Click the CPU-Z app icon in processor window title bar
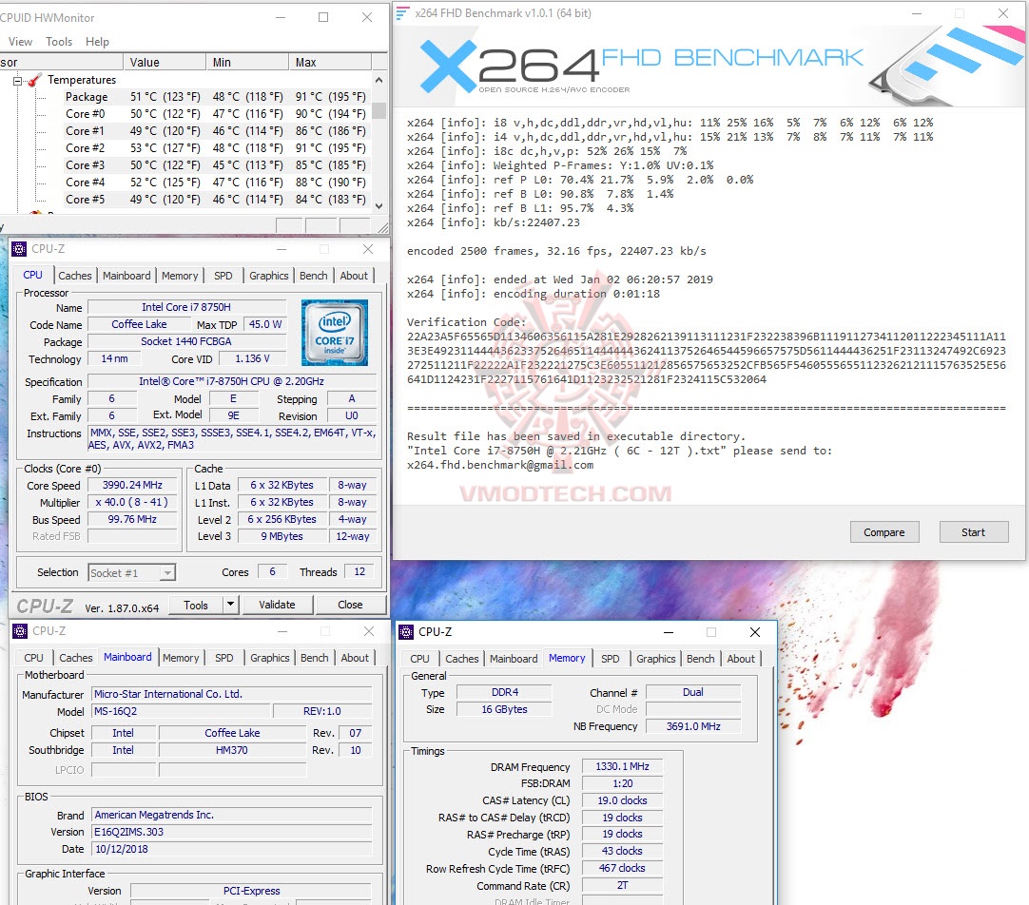The image size is (1029, 905). tap(19, 249)
